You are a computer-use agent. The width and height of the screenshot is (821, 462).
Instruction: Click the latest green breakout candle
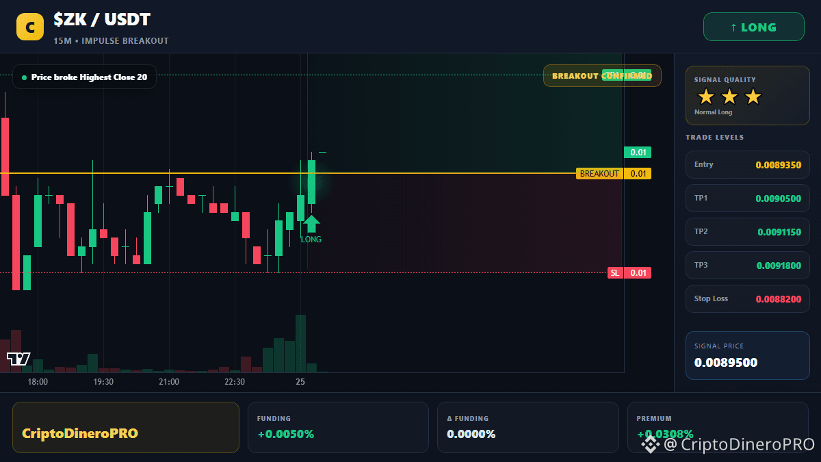coord(311,181)
